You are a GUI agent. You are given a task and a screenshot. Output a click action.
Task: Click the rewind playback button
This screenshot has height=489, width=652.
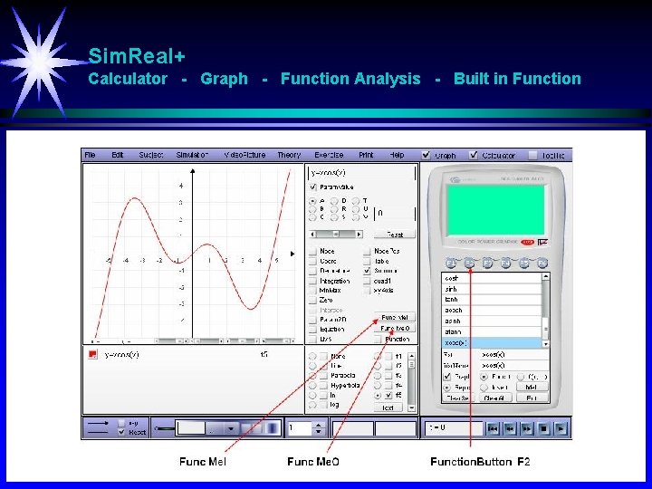click(510, 428)
